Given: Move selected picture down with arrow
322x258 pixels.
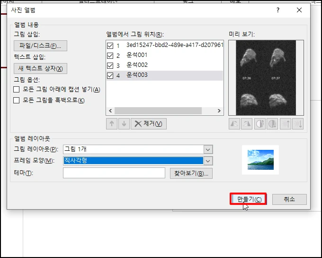Looking at the screenshot, I should (x=124, y=124).
